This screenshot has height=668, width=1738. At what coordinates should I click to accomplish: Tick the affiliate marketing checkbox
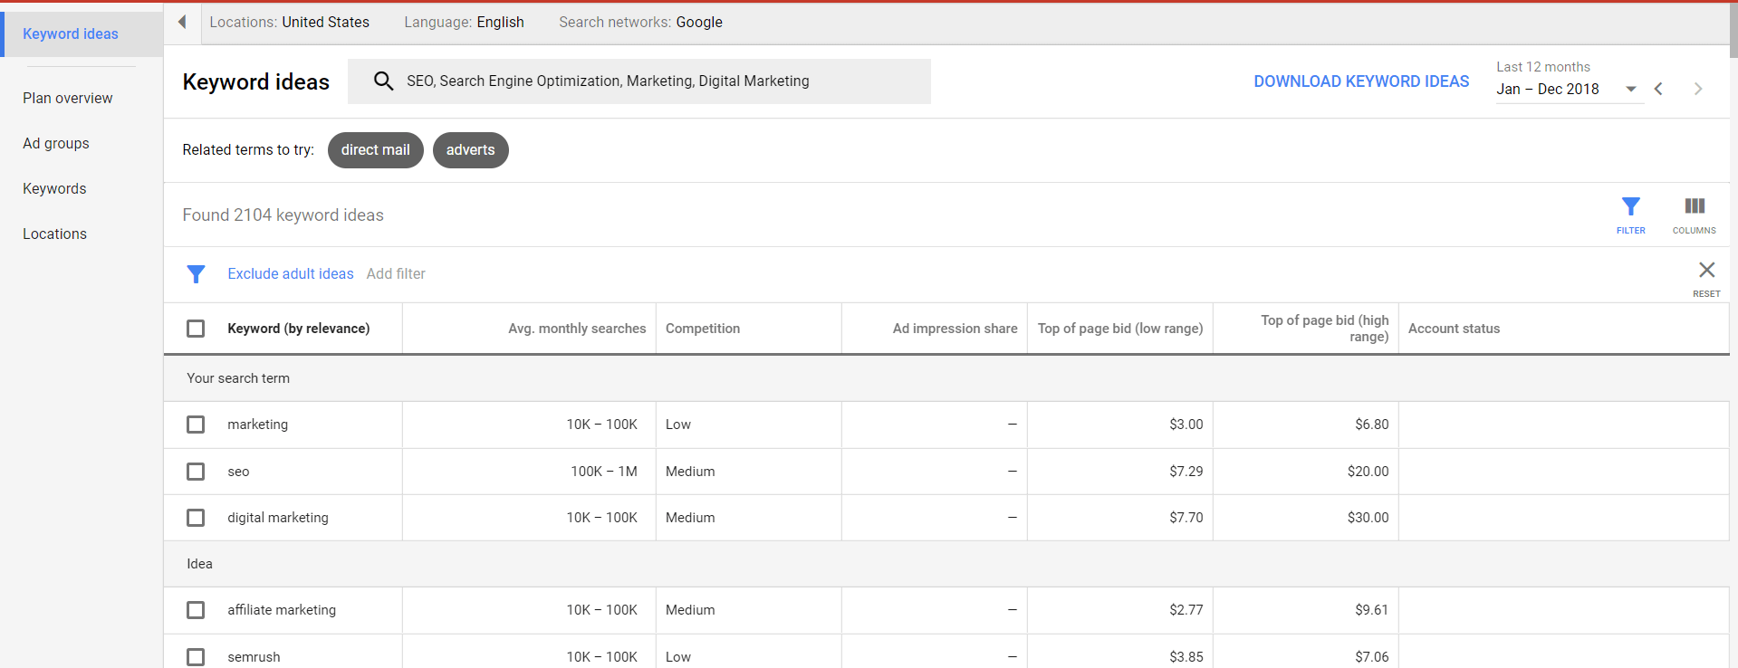(196, 610)
